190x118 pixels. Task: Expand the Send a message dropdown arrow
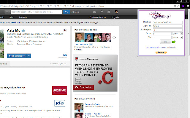[29, 56]
